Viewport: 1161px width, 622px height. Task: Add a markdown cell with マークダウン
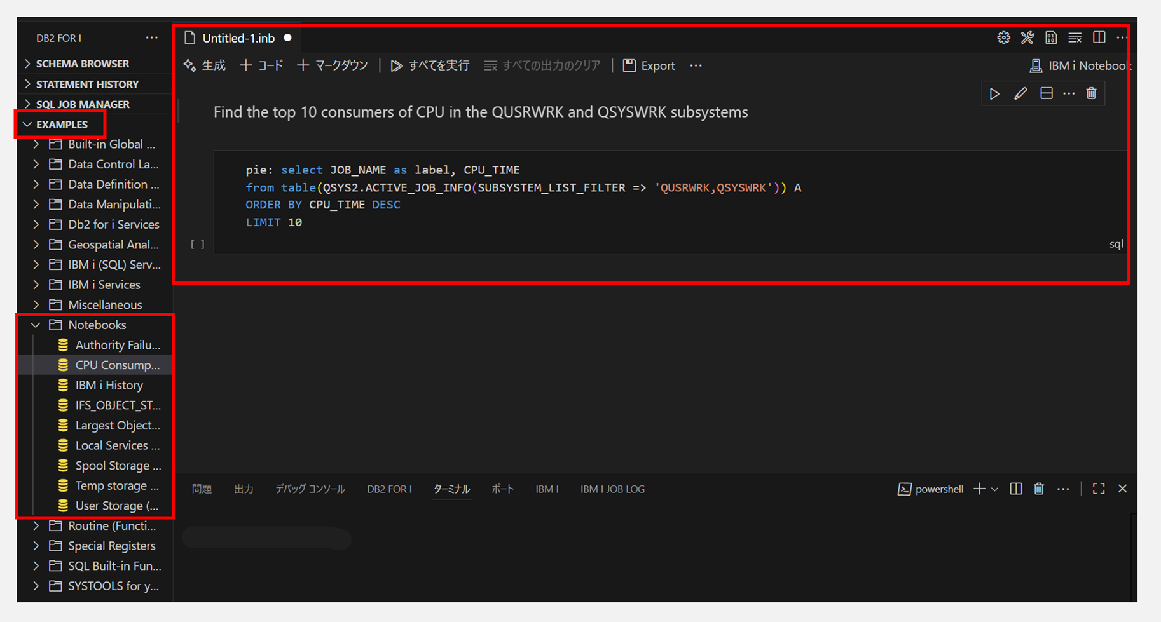333,65
